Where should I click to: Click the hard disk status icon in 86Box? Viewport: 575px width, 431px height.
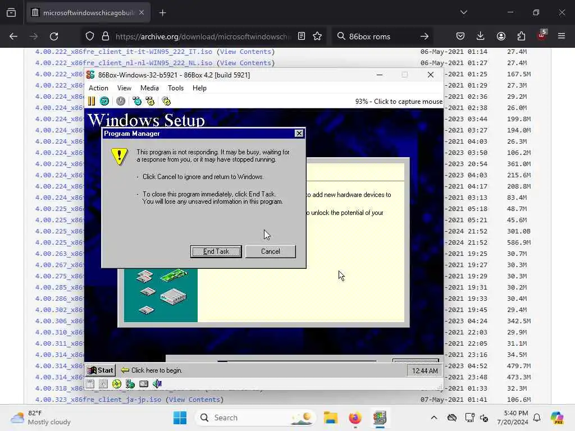[144, 384]
